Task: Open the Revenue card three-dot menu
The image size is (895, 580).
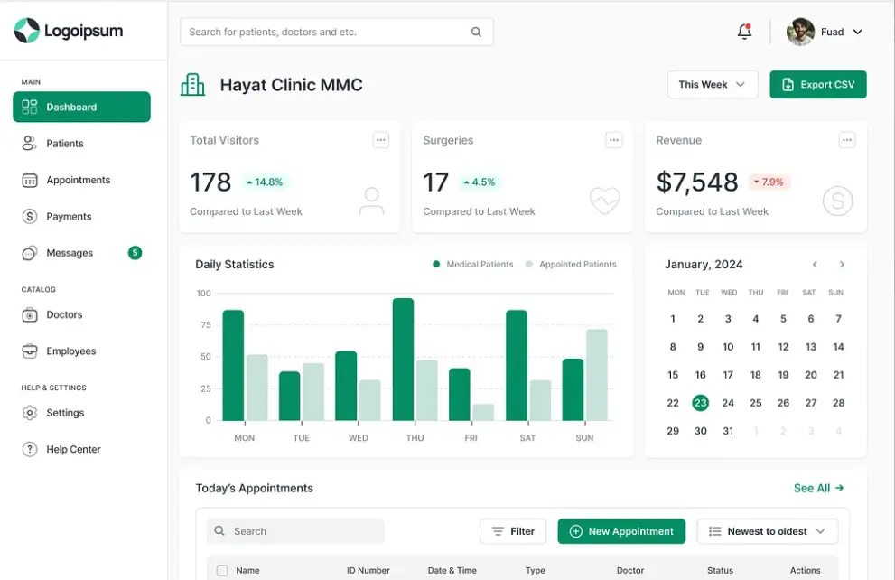Action: point(846,140)
